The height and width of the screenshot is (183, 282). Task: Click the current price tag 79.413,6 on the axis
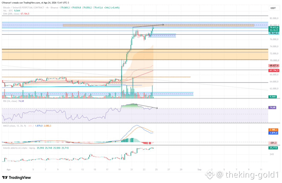274,28
